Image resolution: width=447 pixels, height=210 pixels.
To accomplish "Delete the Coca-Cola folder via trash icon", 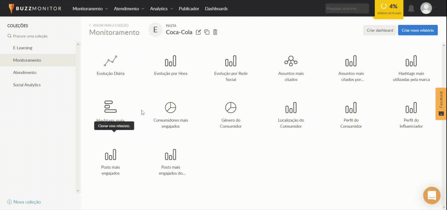I will click(x=215, y=32).
